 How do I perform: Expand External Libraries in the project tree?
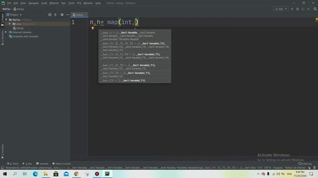point(6,32)
